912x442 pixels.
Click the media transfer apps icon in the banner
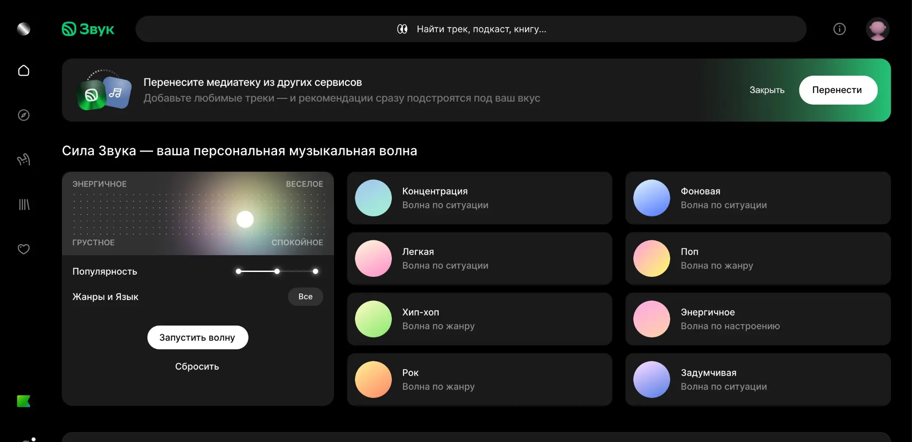pyautogui.click(x=104, y=90)
